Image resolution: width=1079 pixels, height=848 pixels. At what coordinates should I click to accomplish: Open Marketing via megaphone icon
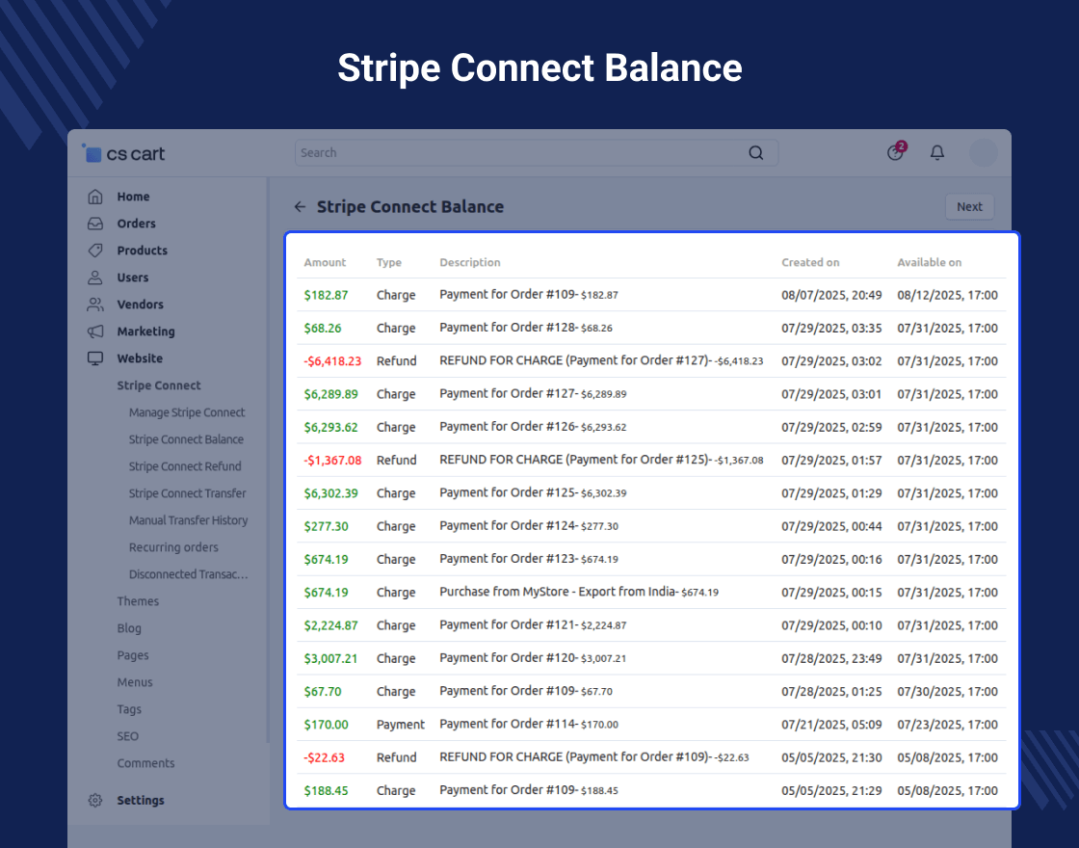pos(94,331)
